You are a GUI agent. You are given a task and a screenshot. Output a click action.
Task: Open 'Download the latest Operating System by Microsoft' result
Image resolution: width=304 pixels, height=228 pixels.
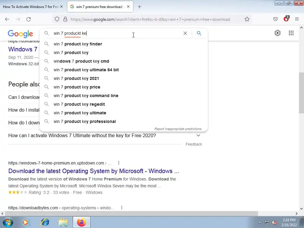pyautogui.click(x=94, y=171)
